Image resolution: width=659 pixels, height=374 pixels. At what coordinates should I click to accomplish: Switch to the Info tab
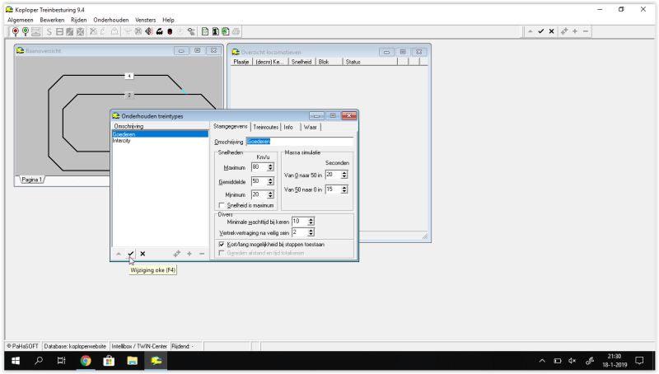point(288,127)
